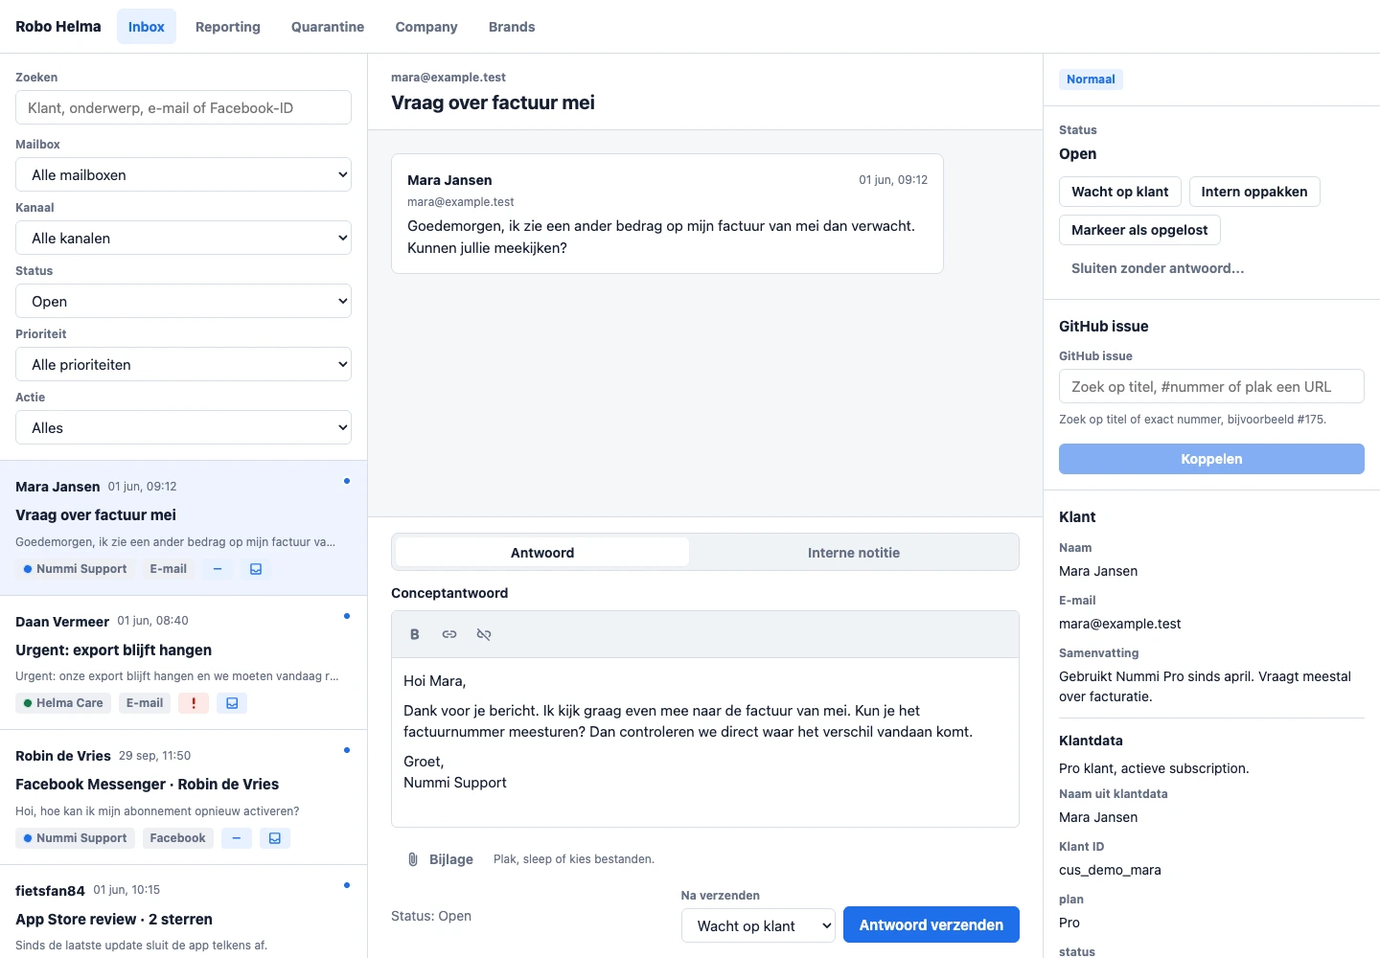Toggle bold formatting in the reply editor
Viewport: 1380px width, 958px height.
click(415, 634)
